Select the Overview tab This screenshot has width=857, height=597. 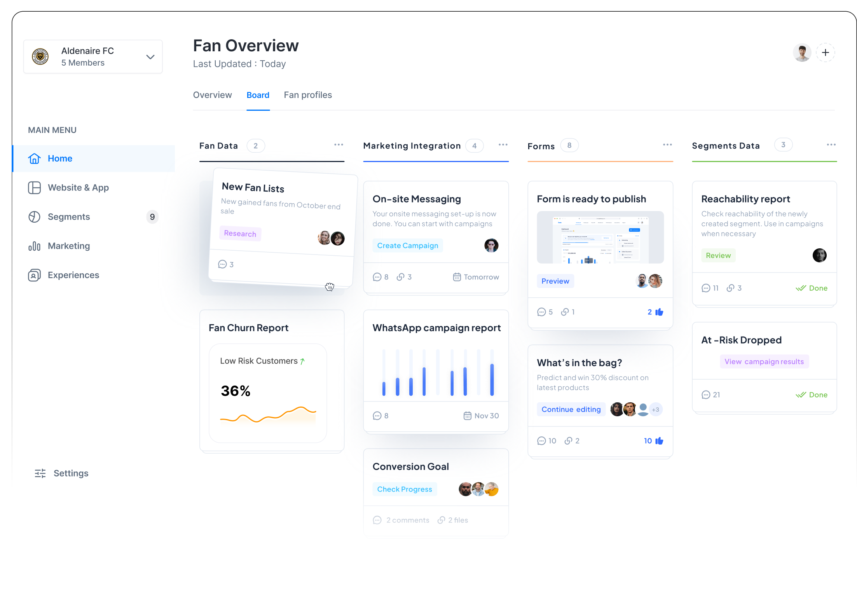pos(212,95)
